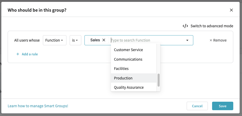Viewport: 242px width, 116px height.
Task: Remove this rule
Action: coord(218,40)
